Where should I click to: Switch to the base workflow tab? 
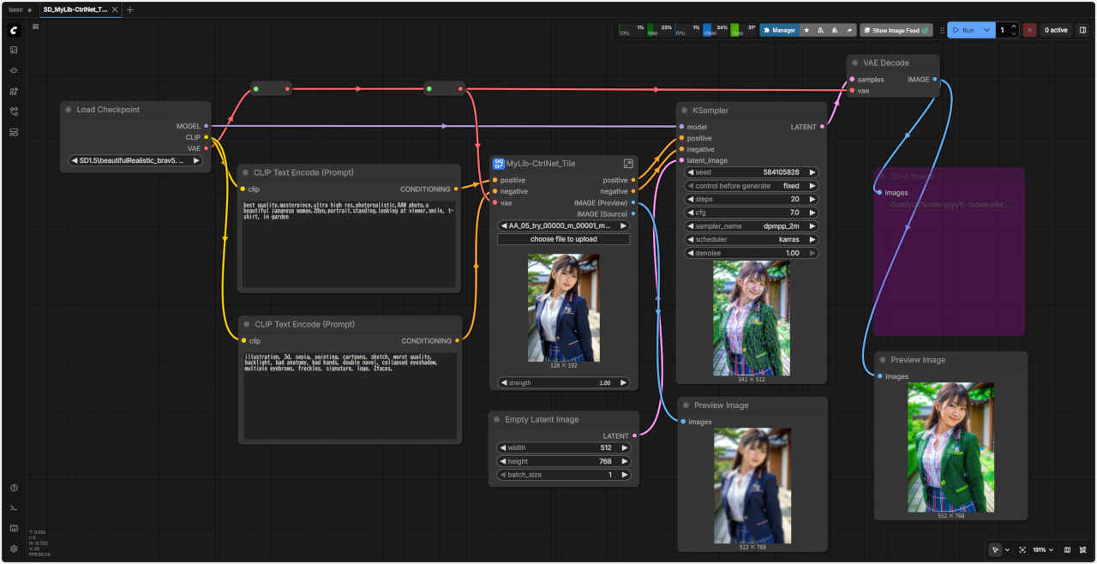coord(16,9)
